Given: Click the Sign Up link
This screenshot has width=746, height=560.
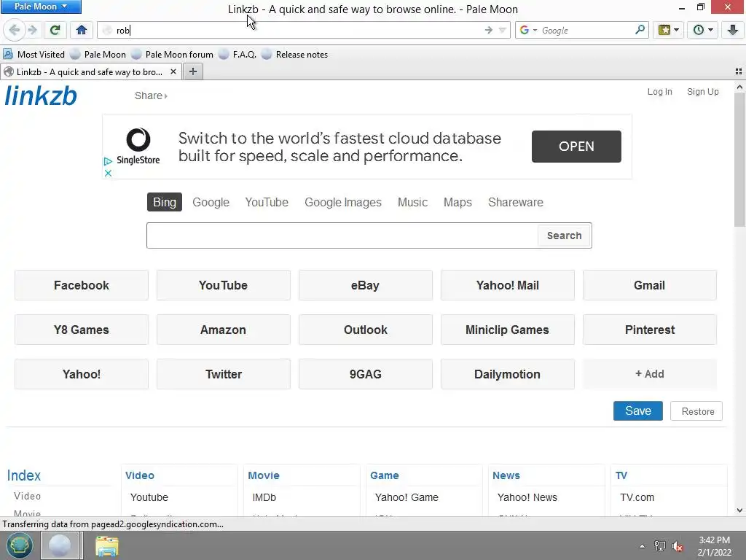Looking at the screenshot, I should [702, 92].
